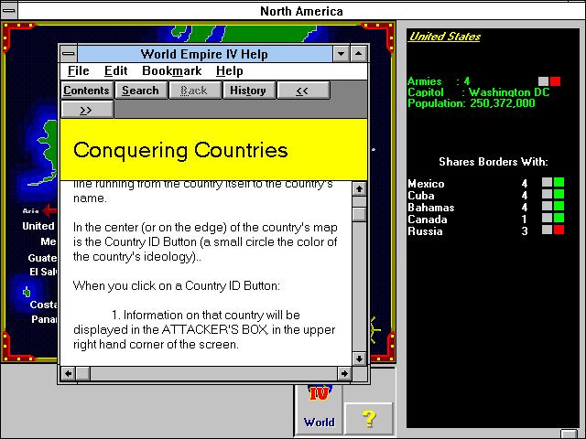This screenshot has width=586, height=439.
Task: Click the History button
Action: click(x=248, y=91)
